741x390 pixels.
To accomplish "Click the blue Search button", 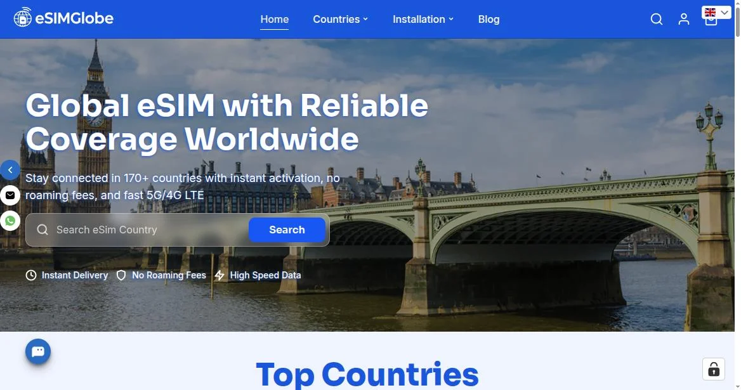I will (x=287, y=230).
